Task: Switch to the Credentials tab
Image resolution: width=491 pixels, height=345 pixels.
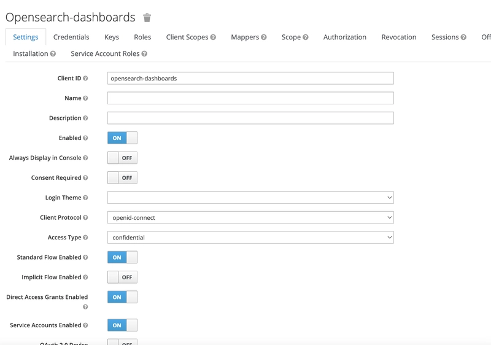Action: [71, 37]
